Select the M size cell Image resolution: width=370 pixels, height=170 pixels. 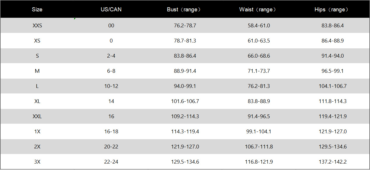click(x=37, y=71)
